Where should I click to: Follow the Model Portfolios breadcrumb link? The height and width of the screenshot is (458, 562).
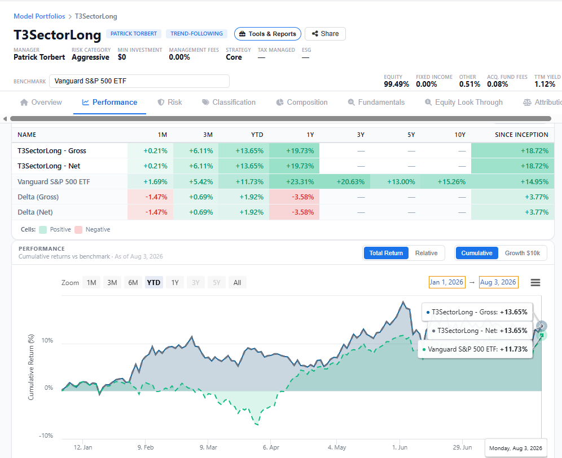[x=39, y=16]
